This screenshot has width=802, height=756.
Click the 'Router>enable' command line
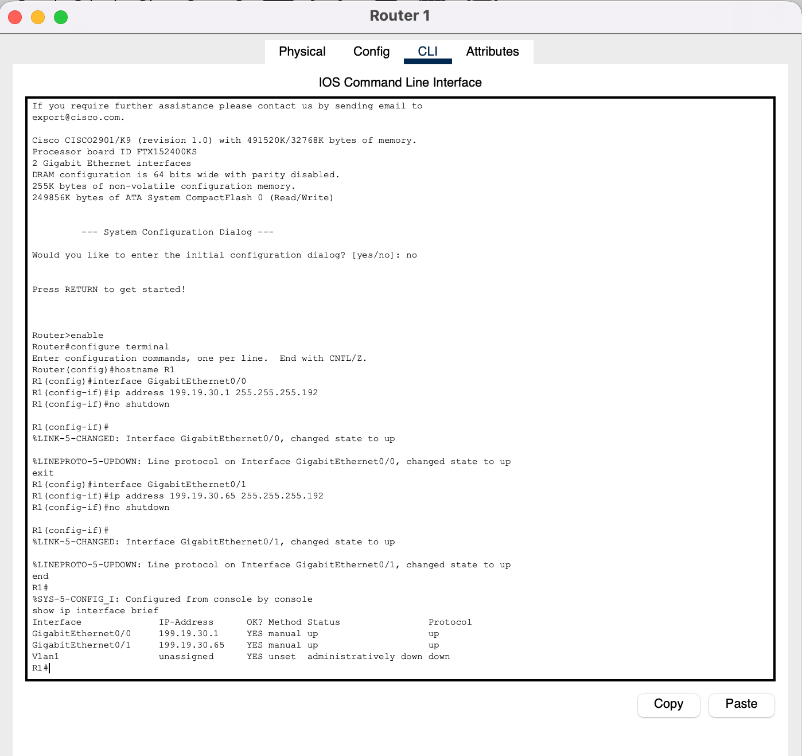click(68, 336)
